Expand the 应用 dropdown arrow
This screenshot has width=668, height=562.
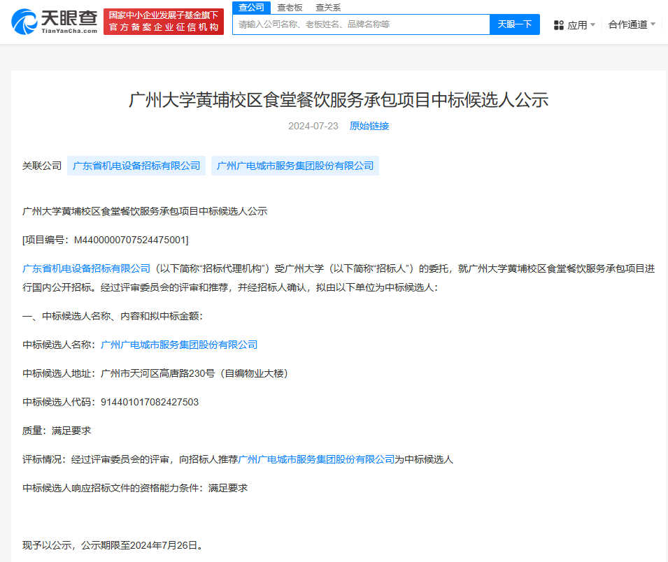(x=593, y=25)
